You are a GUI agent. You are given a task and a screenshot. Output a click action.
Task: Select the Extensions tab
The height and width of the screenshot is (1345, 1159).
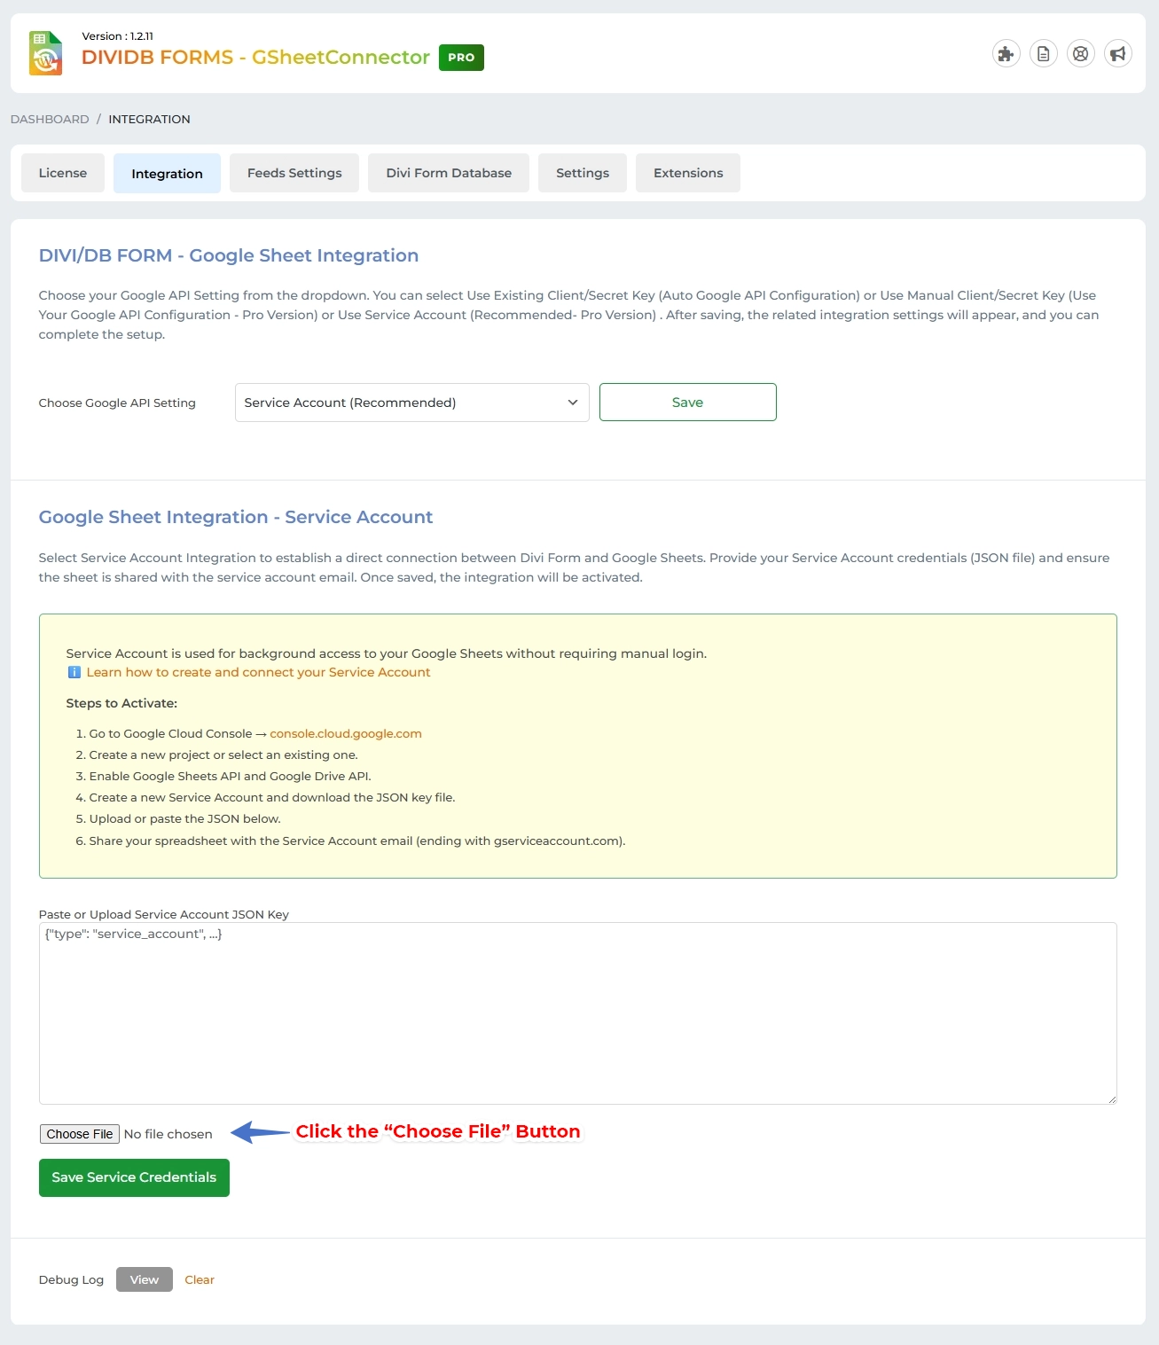click(x=687, y=173)
